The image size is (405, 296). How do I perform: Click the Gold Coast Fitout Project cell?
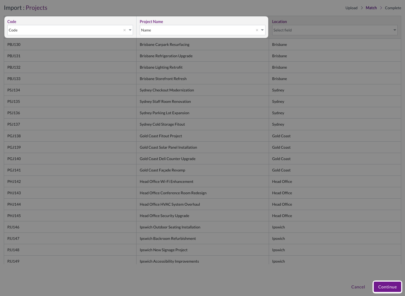[161, 136]
